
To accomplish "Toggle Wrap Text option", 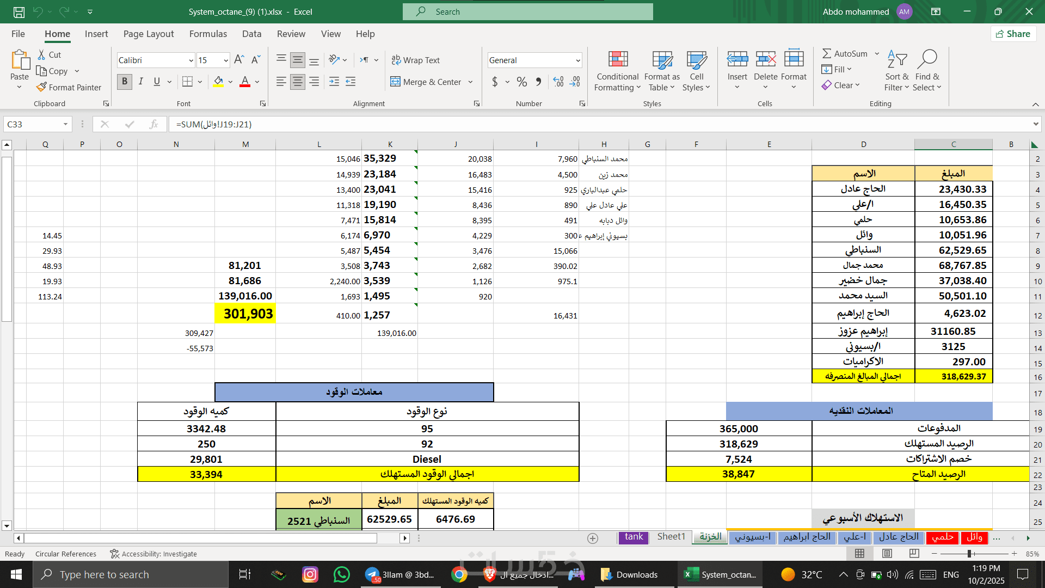I will 416,60.
